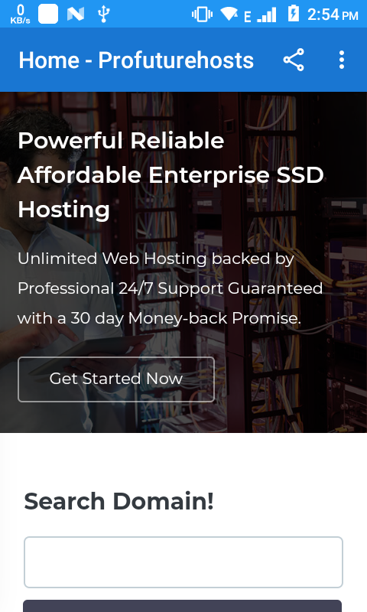Click the Get Started Now button
Viewport: 367px width, 612px height.
[116, 379]
